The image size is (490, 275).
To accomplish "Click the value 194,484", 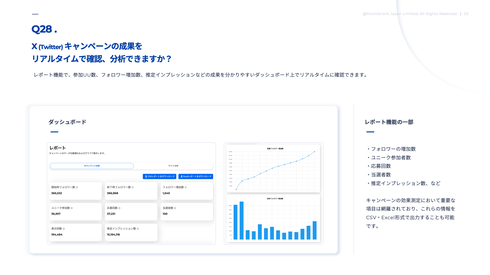I will click(x=57, y=235).
